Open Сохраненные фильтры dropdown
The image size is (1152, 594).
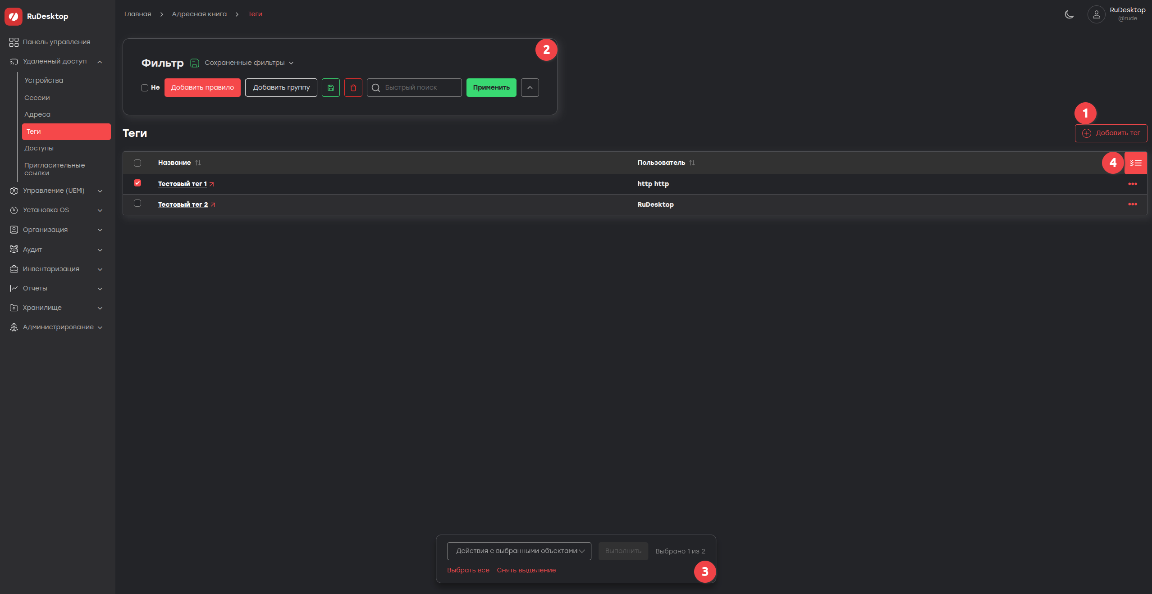pyautogui.click(x=249, y=63)
